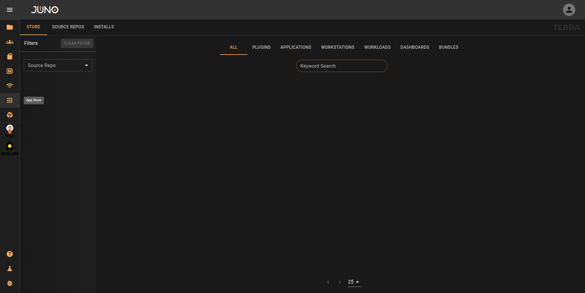Launch Headlamp from the sidebar
This screenshot has height=293, width=585.
click(10, 148)
